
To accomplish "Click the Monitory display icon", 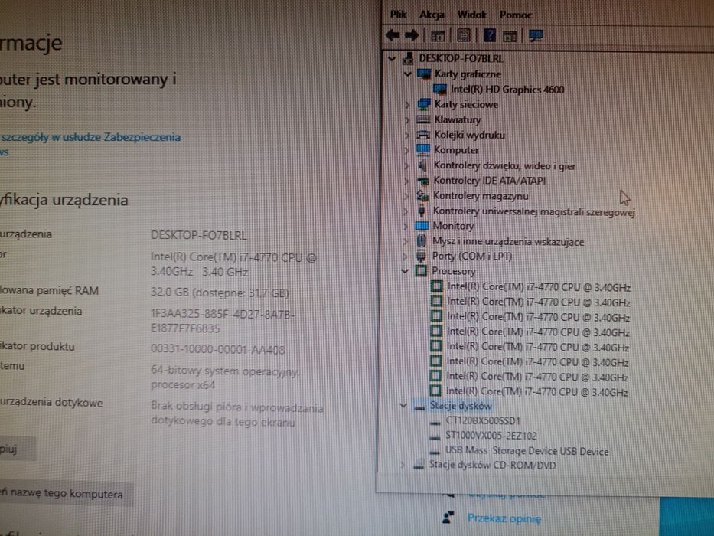I will coord(422,226).
